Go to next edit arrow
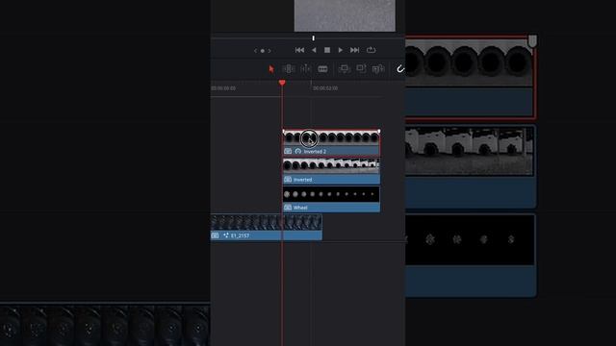Screen dimensions: 616x346 click(269, 51)
